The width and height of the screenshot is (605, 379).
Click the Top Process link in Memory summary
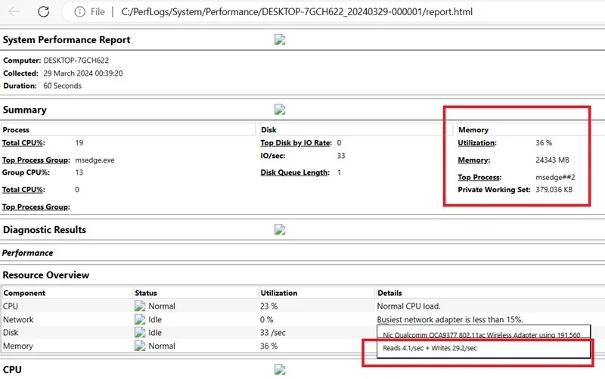click(480, 178)
